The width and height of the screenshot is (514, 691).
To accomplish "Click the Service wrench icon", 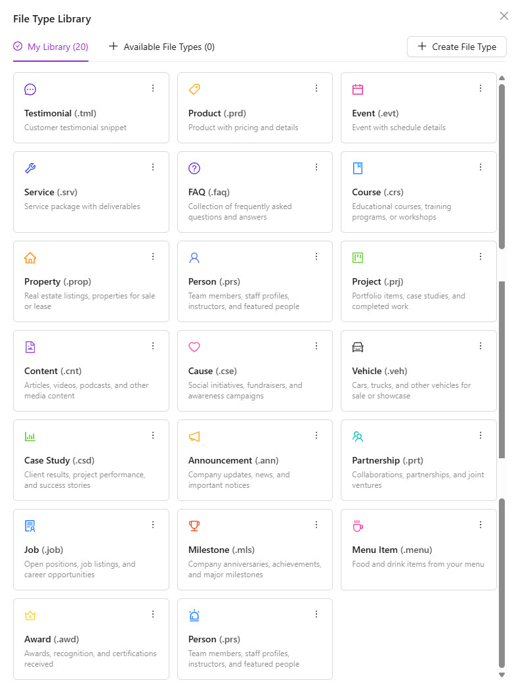I will click(x=30, y=168).
